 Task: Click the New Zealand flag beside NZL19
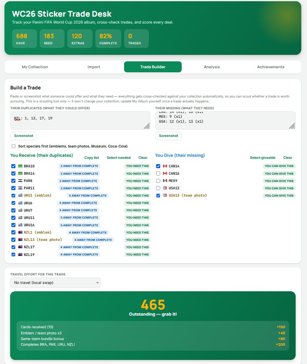click(x=20, y=254)
